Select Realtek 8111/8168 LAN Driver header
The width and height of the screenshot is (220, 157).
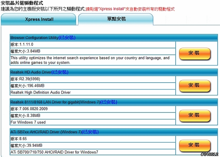point(114,102)
